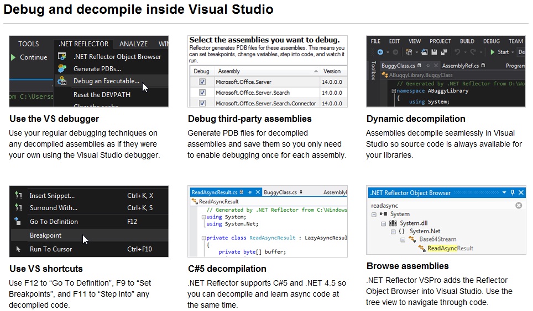Viewport: 533px width, 311px height.
Task: Click the Save floppy disk icon
Action: click(x=434, y=52)
